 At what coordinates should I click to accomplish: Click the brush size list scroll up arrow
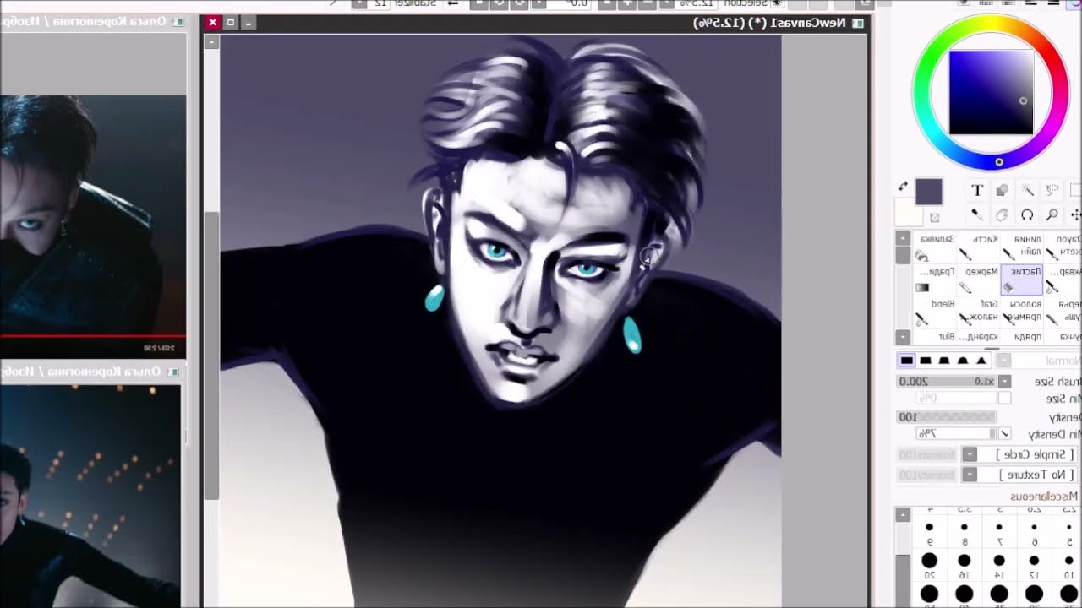coord(903,514)
